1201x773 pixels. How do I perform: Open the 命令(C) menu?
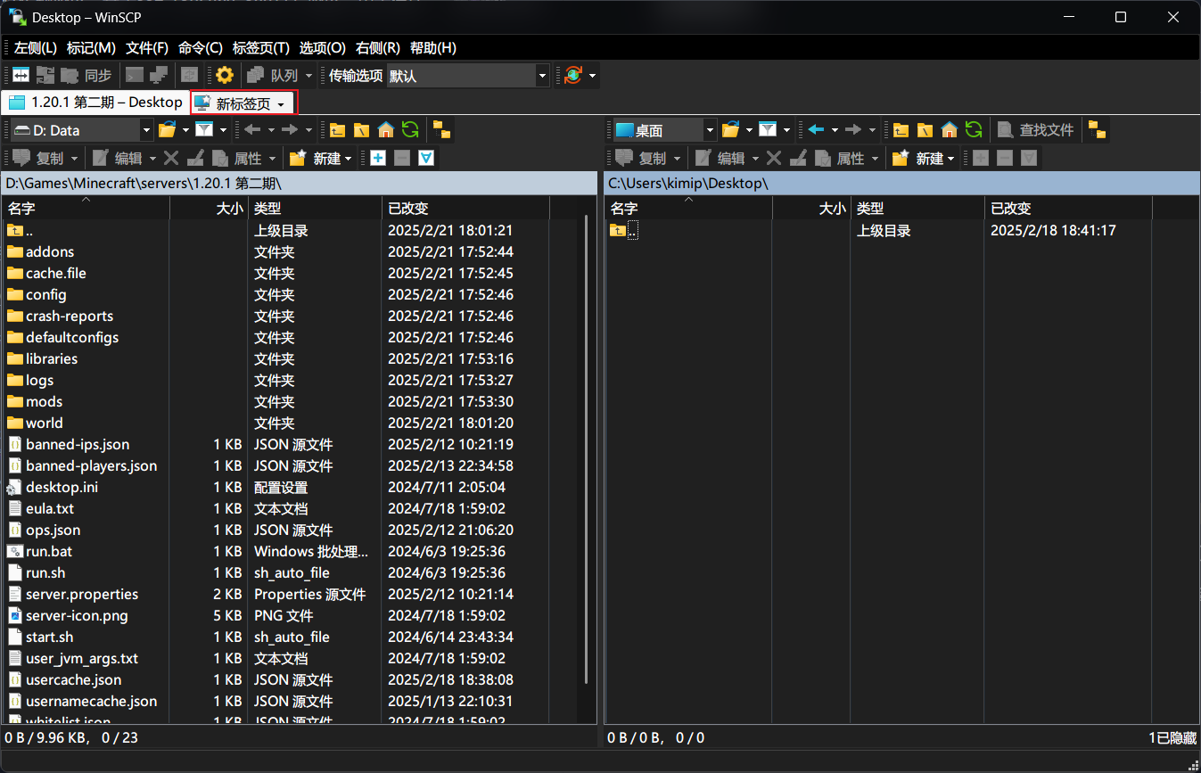point(200,48)
